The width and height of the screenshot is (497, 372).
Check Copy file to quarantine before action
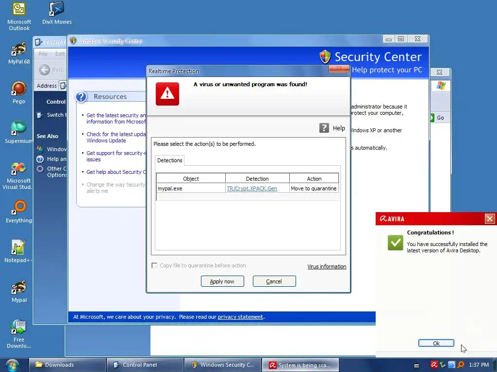tap(154, 265)
